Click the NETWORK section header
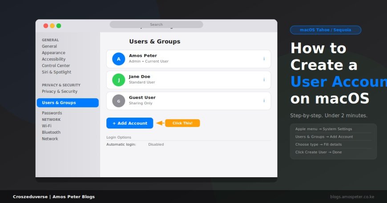This screenshot has height=203, width=387. pyautogui.click(x=51, y=119)
